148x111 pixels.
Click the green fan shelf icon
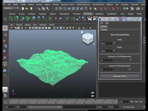pyautogui.click(x=28, y=18)
